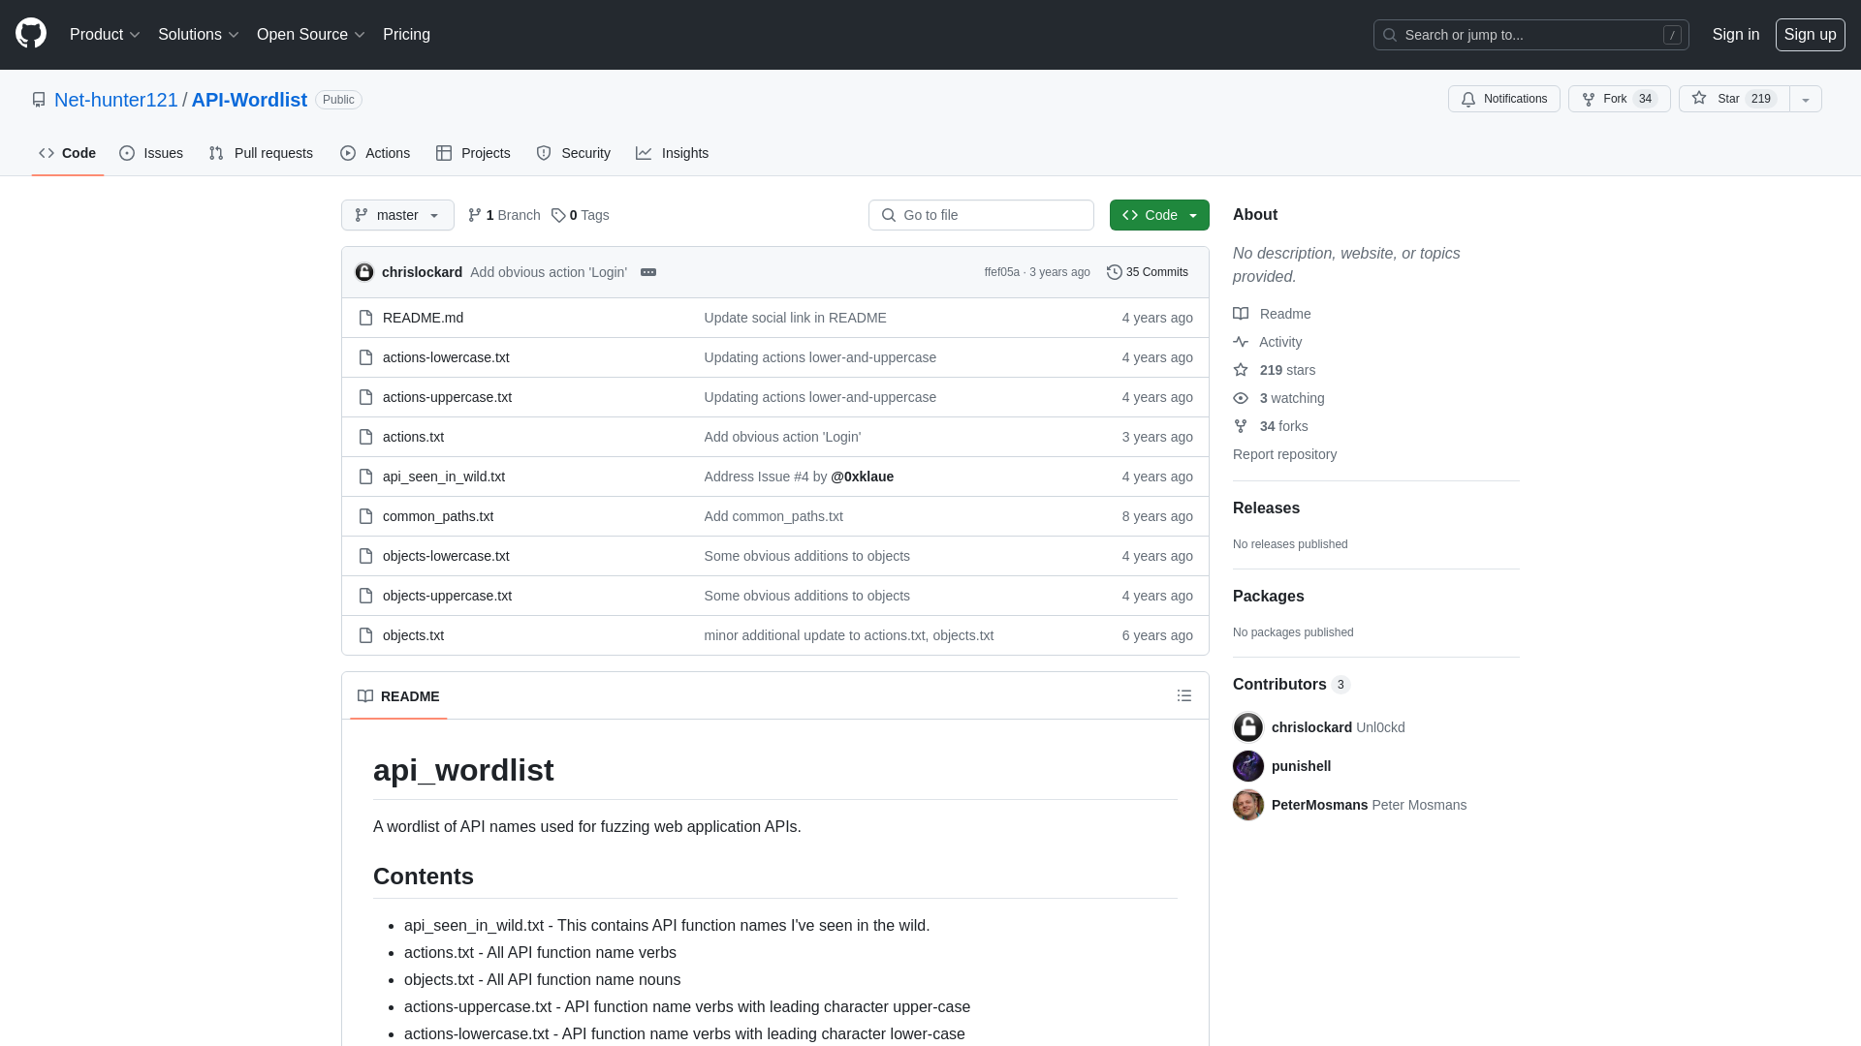Open the Product dropdown menu

(x=105, y=34)
